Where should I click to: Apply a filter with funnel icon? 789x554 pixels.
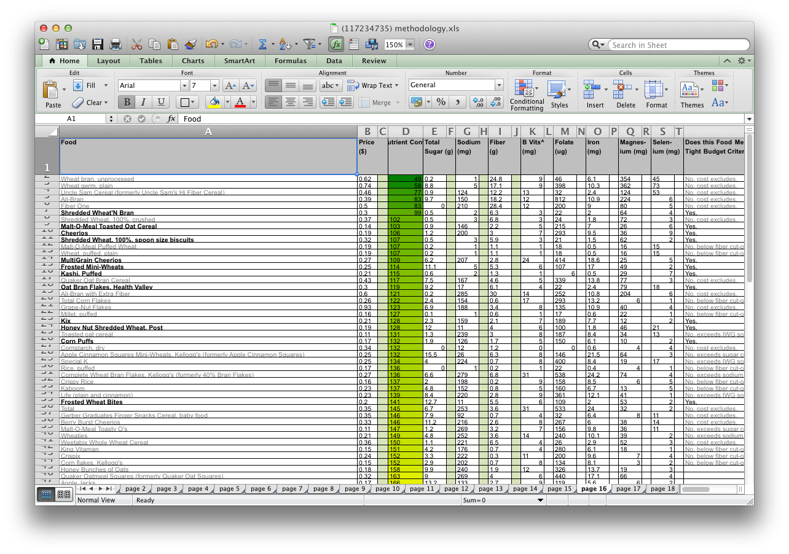coord(309,44)
